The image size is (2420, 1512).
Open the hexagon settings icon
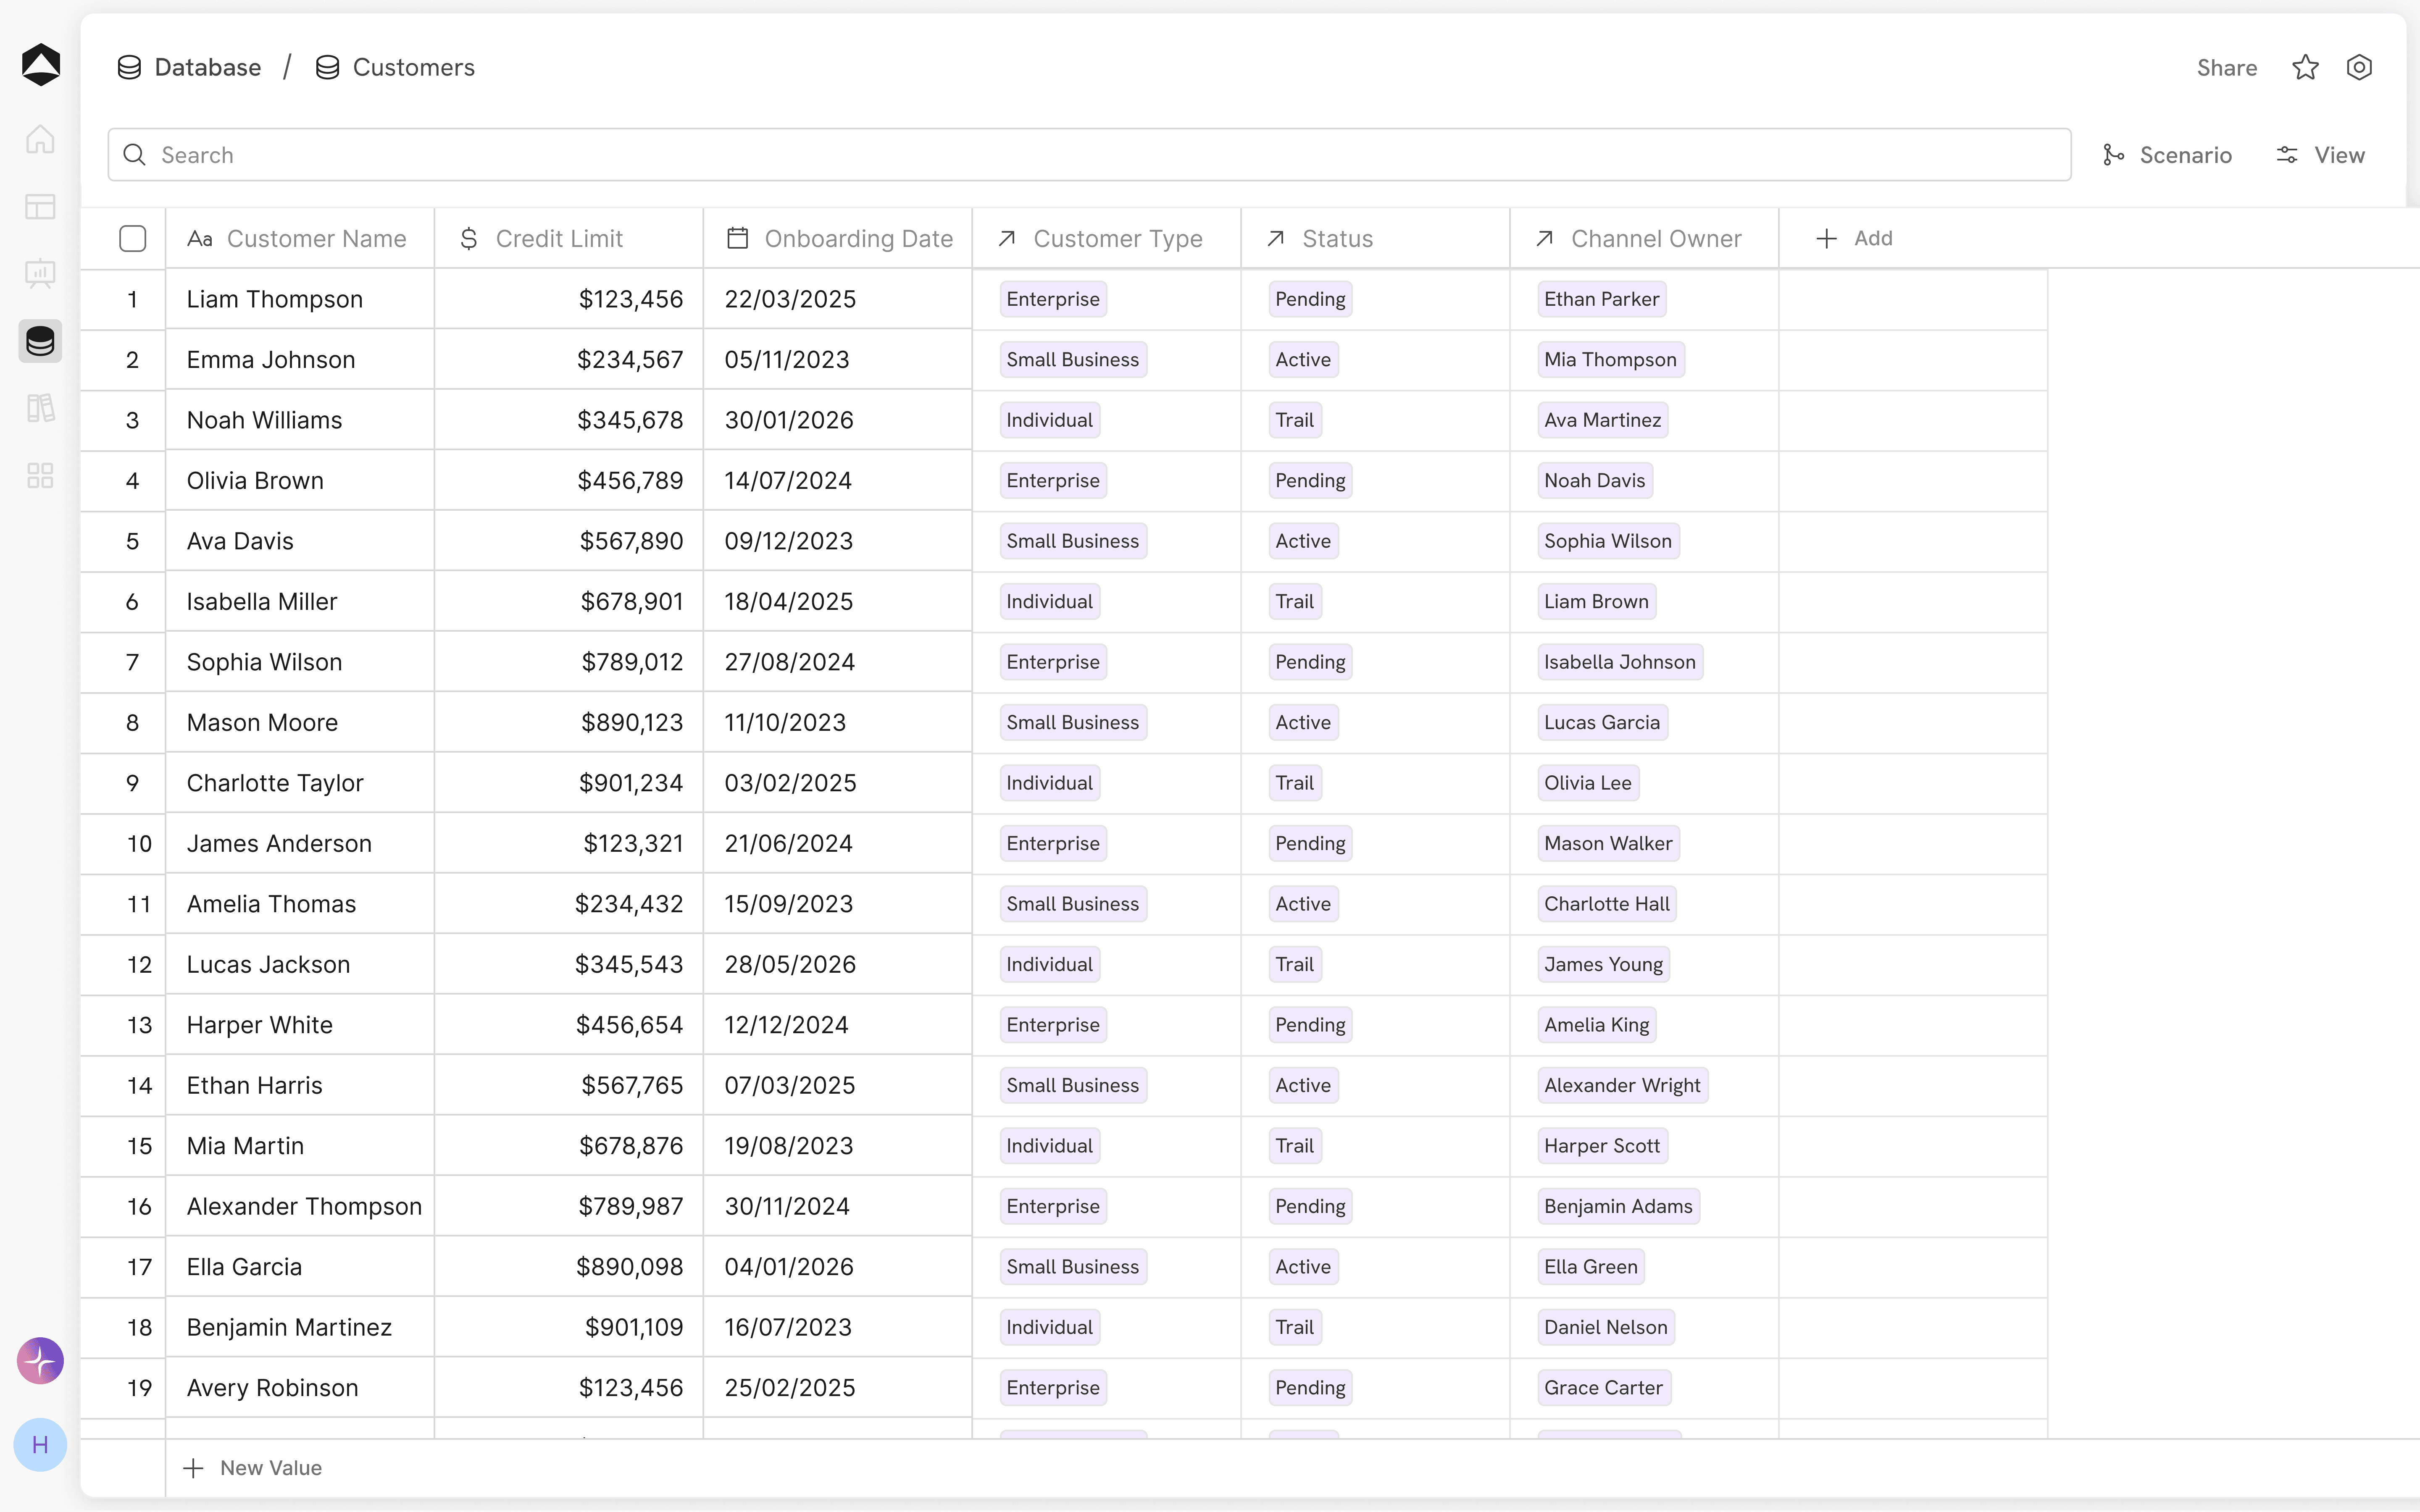(x=2359, y=67)
